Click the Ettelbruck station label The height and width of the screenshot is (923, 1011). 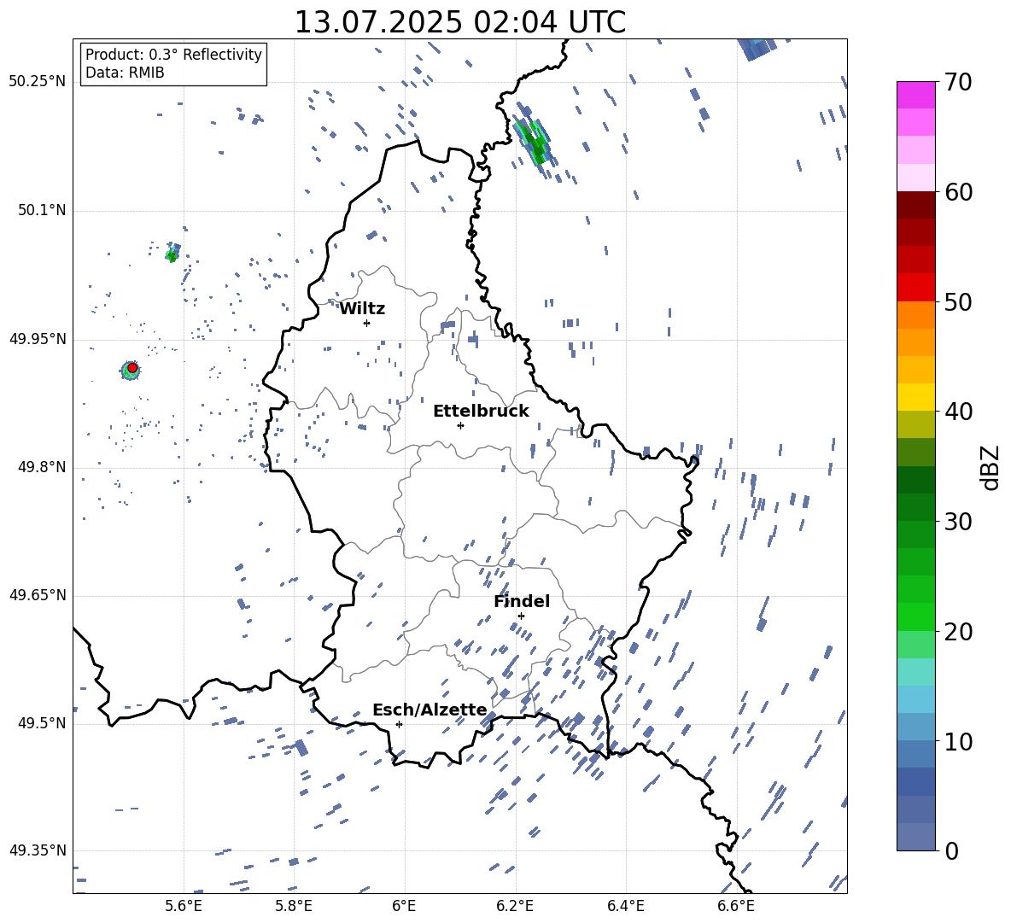tap(481, 412)
